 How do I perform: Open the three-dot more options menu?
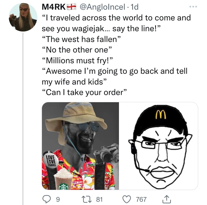click(193, 7)
